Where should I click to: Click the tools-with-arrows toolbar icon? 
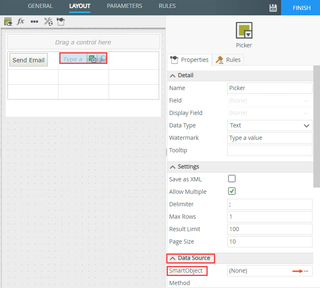pos(48,22)
